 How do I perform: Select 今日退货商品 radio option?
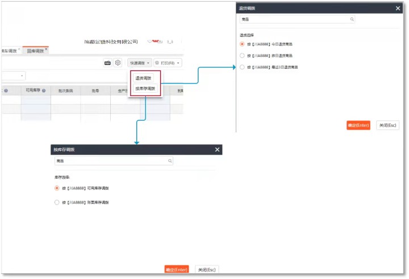click(243, 44)
